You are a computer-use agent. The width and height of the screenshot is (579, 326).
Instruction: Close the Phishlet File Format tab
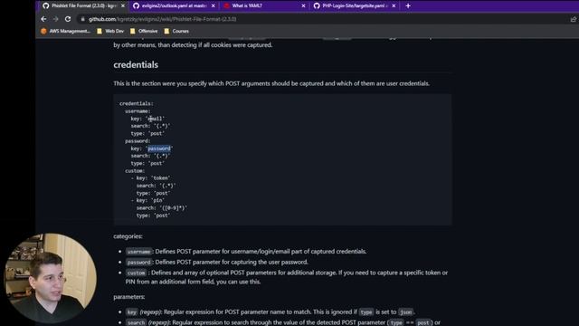tap(123, 6)
